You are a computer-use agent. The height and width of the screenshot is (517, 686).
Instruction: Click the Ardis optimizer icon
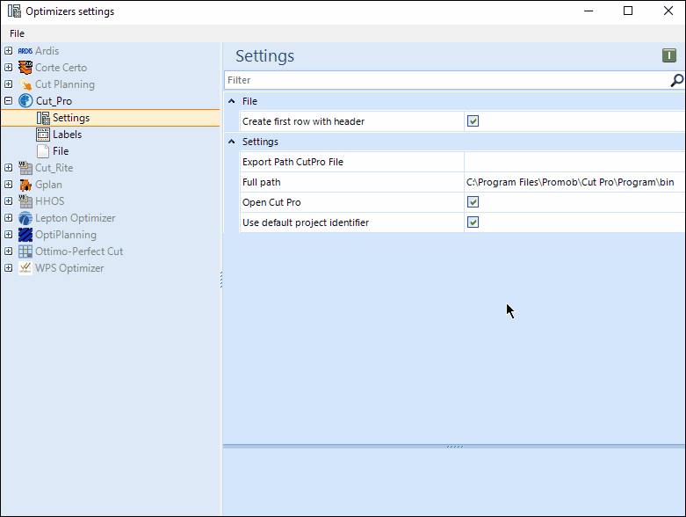click(25, 51)
